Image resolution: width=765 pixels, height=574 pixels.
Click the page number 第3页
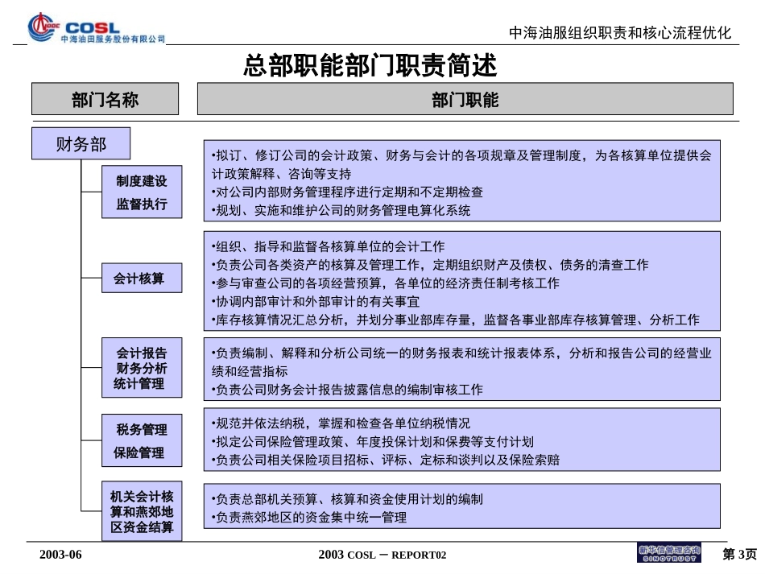click(x=739, y=555)
